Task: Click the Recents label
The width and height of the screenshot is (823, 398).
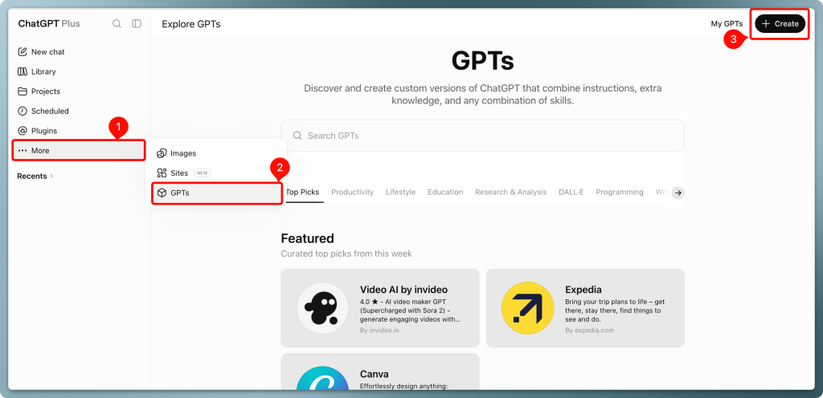Action: tap(32, 176)
